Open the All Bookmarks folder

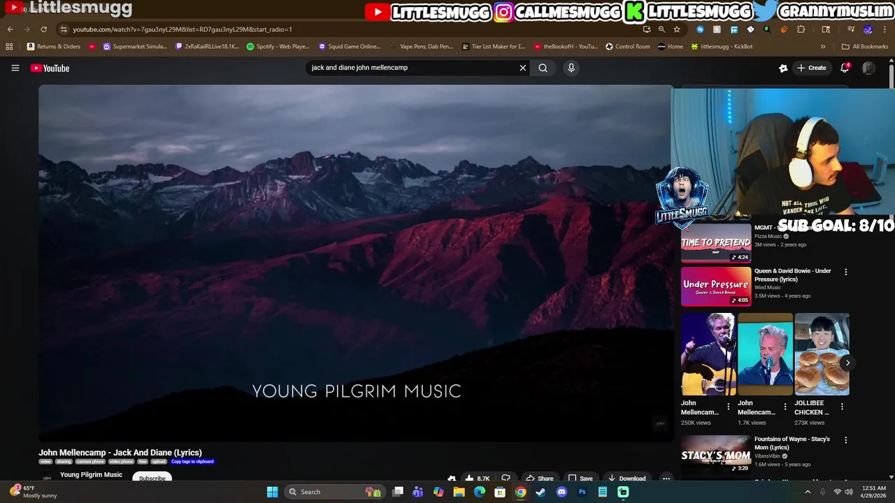(865, 47)
